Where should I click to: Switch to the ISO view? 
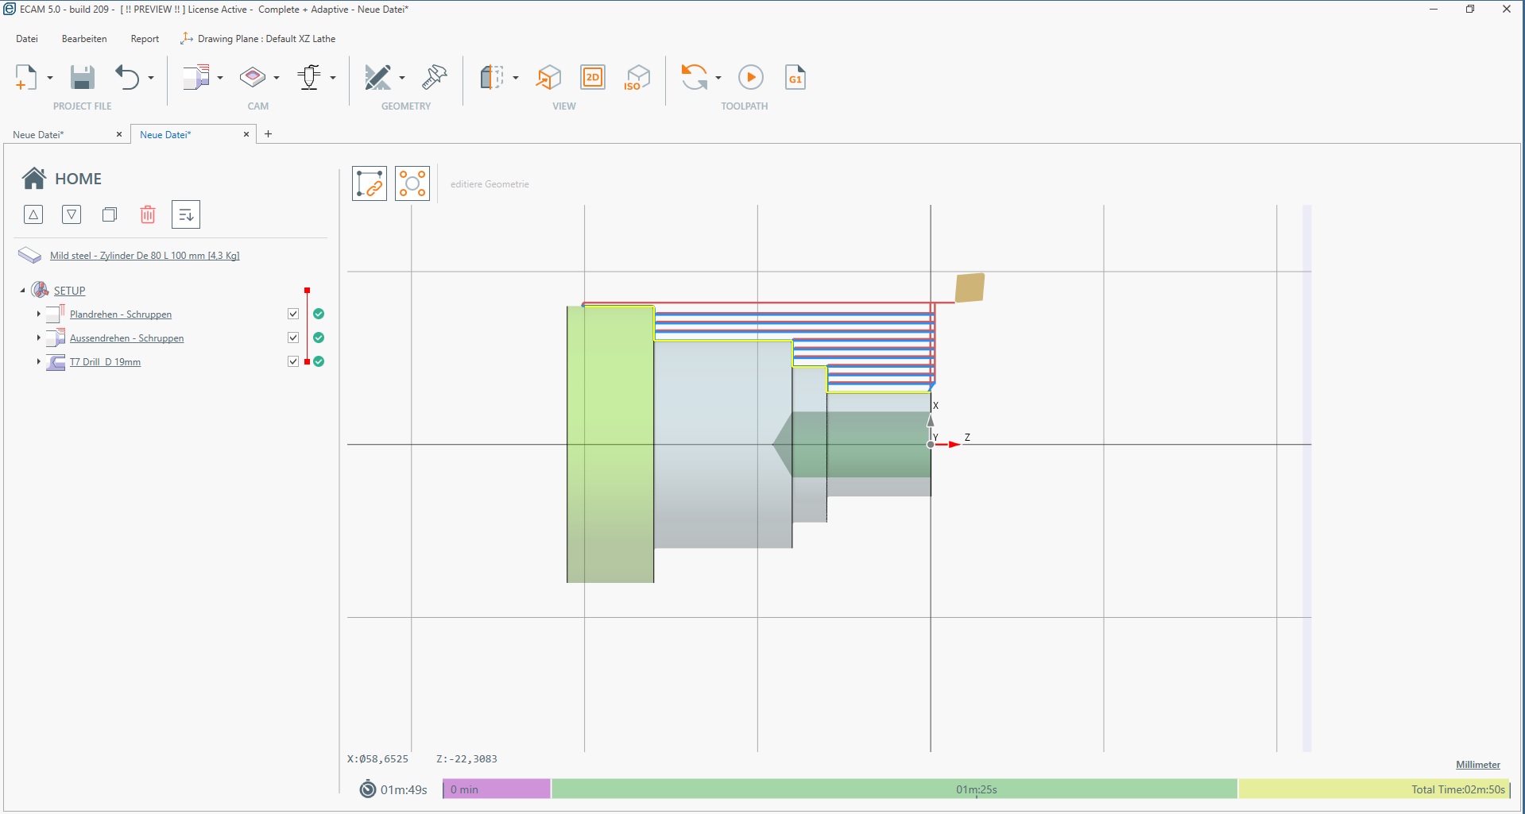[x=637, y=78]
